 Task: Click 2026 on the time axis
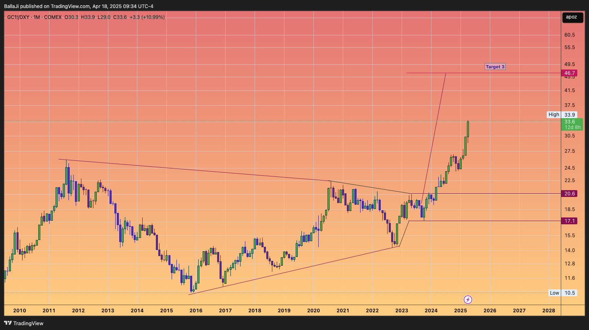(x=490, y=311)
